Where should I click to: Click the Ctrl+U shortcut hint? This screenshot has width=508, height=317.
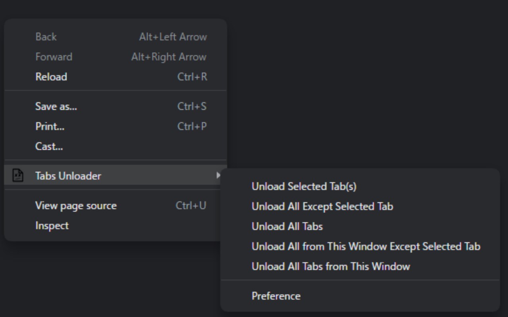click(x=191, y=206)
